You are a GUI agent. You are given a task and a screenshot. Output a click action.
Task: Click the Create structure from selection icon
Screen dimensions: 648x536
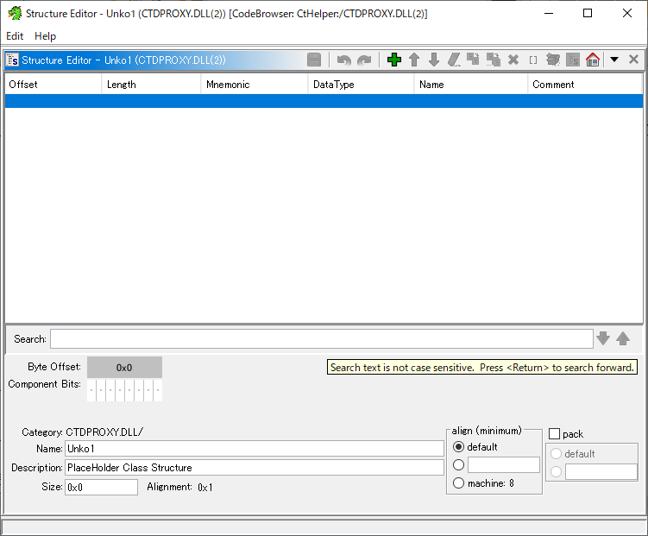point(573,60)
